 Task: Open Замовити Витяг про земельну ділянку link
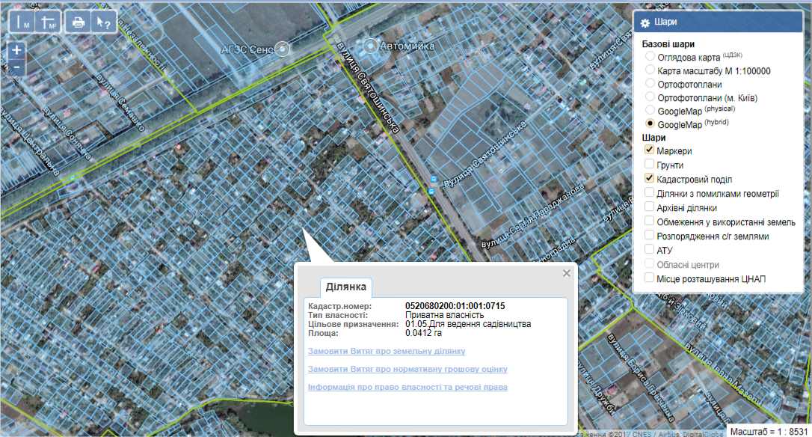(x=387, y=351)
